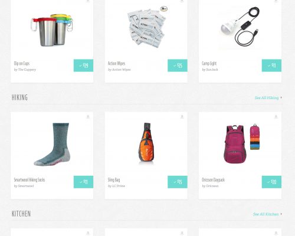The width and height of the screenshot is (295, 236).
Task: Open the pink daypack product image
Action: [242, 144]
